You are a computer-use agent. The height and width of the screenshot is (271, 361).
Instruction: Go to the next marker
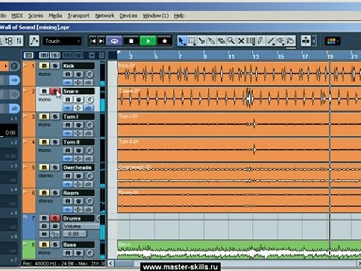click(x=101, y=41)
